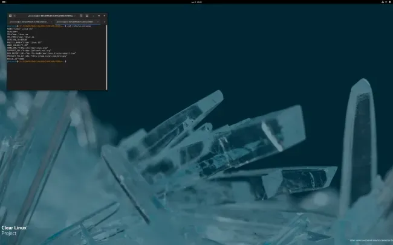
Task: Close the terminal window
Action: [x=105, y=16]
